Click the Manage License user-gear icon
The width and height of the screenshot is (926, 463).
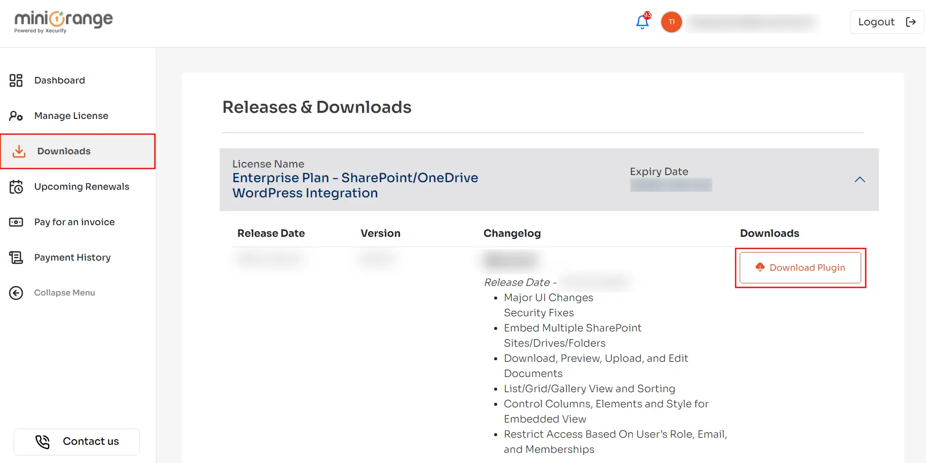[x=16, y=116]
